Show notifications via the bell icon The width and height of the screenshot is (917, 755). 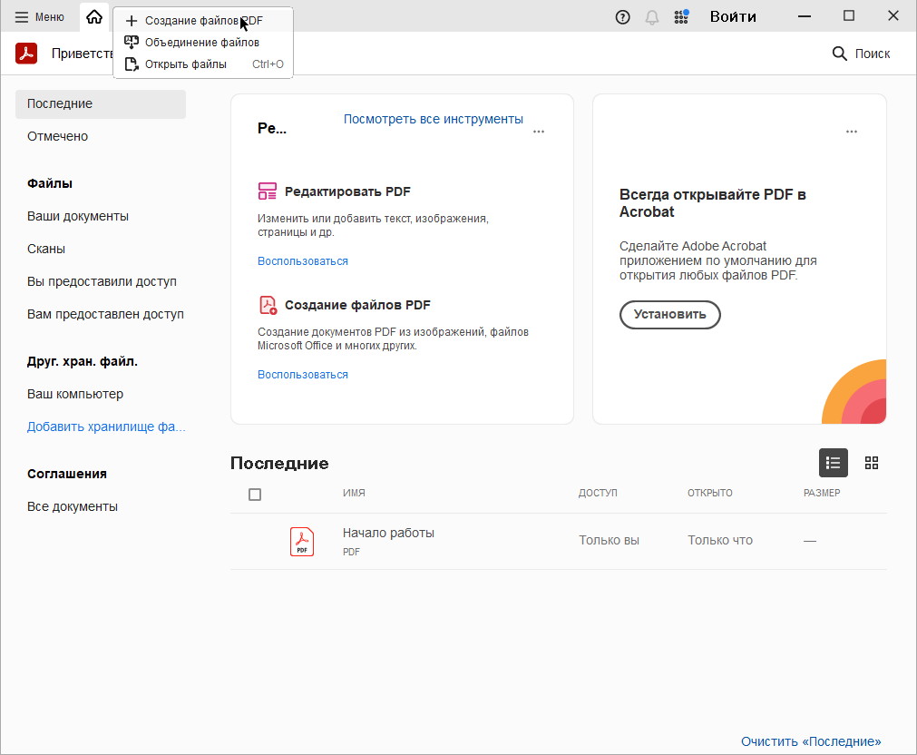[x=652, y=17]
